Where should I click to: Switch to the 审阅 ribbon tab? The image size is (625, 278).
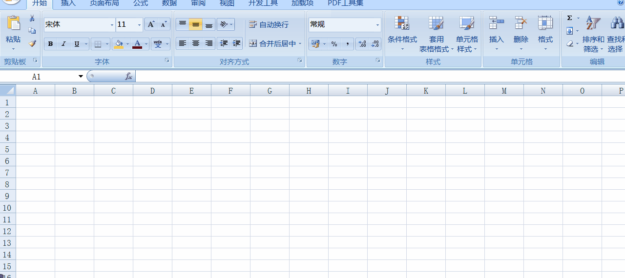point(198,3)
